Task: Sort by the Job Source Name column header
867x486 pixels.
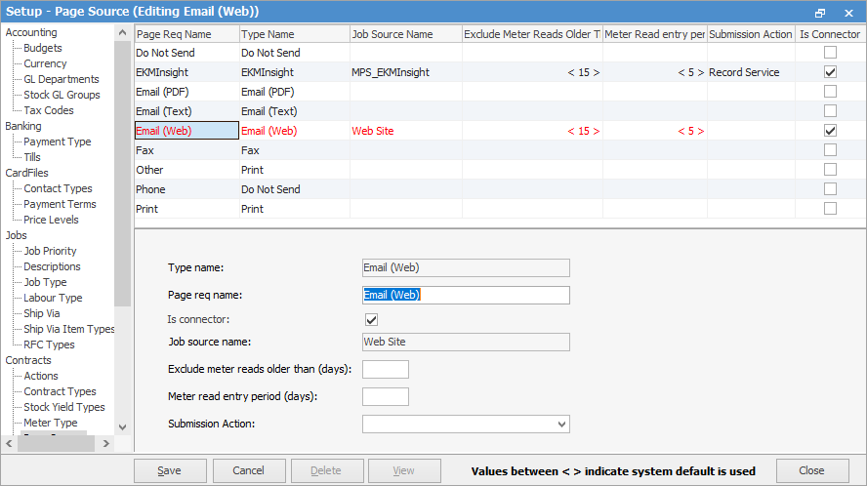Action: (x=405, y=34)
